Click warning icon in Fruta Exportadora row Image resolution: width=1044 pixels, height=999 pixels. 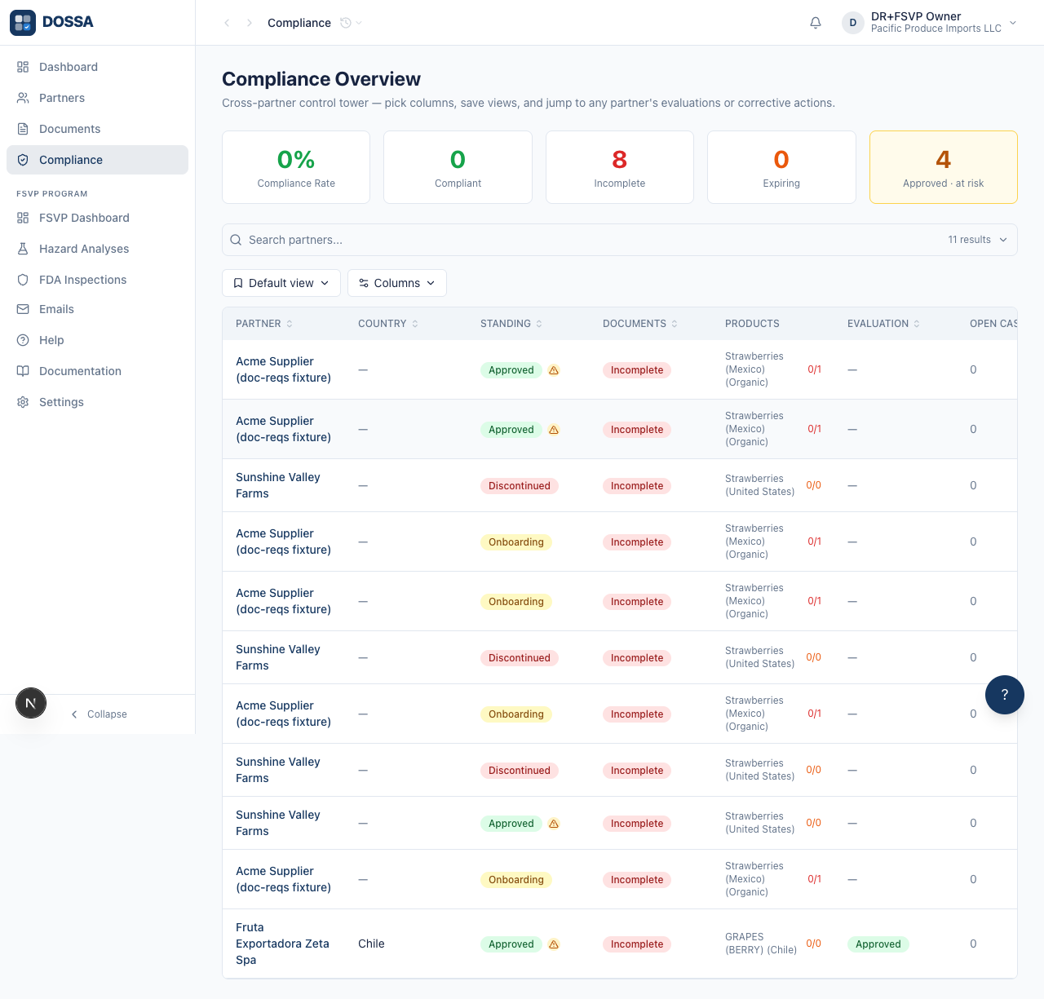554,944
